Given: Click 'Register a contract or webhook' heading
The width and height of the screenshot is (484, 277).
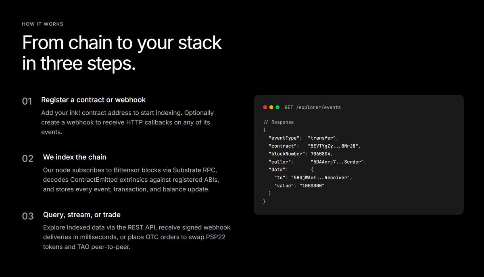Looking at the screenshot, I should tap(94, 99).
